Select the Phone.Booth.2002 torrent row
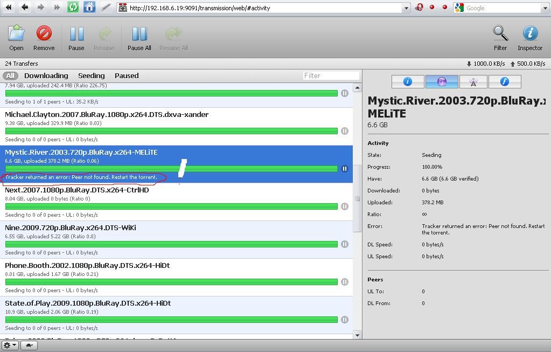The height and width of the screenshot is (352, 551). [x=177, y=277]
